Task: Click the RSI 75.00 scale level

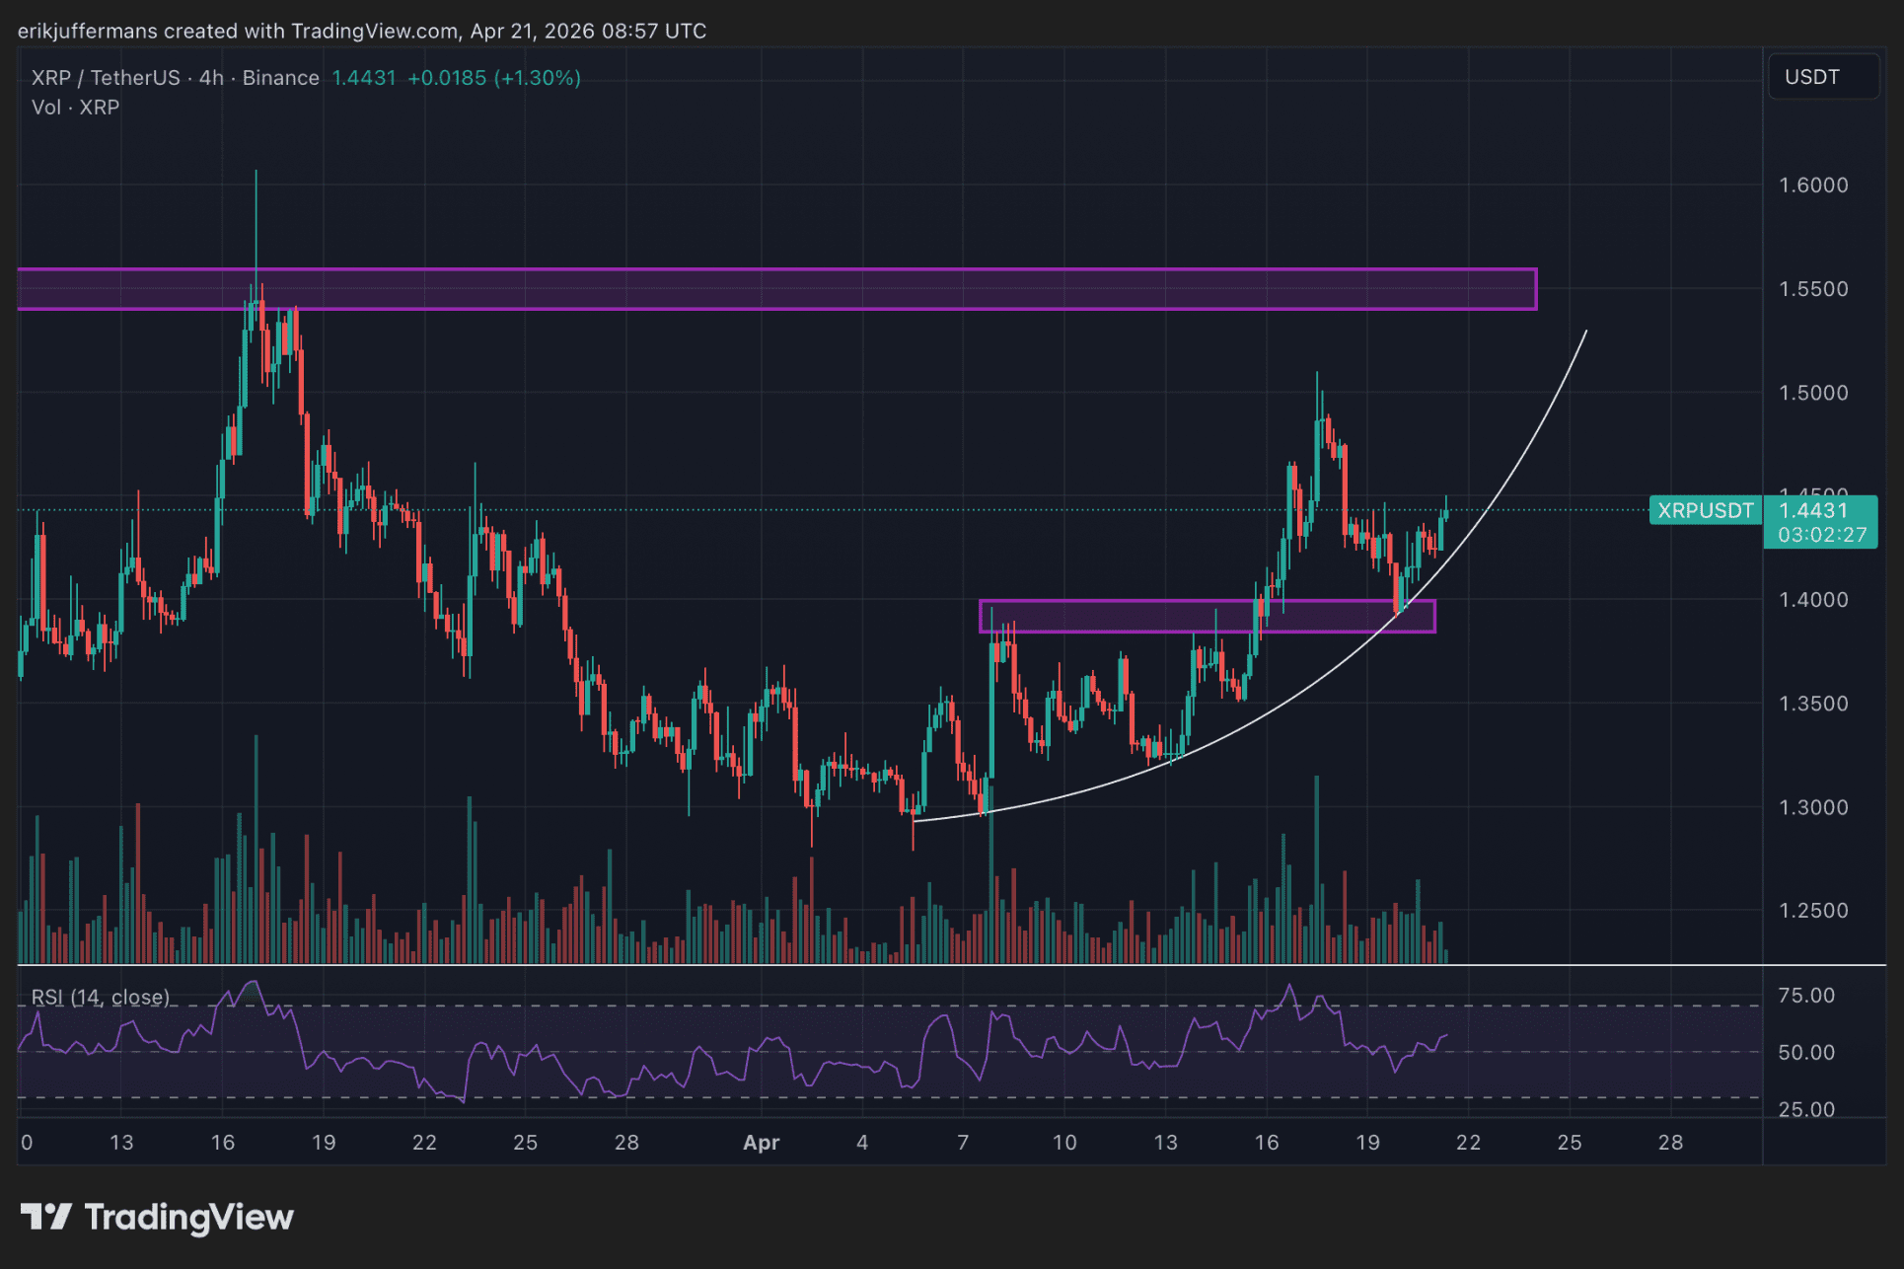Action: (x=1805, y=996)
